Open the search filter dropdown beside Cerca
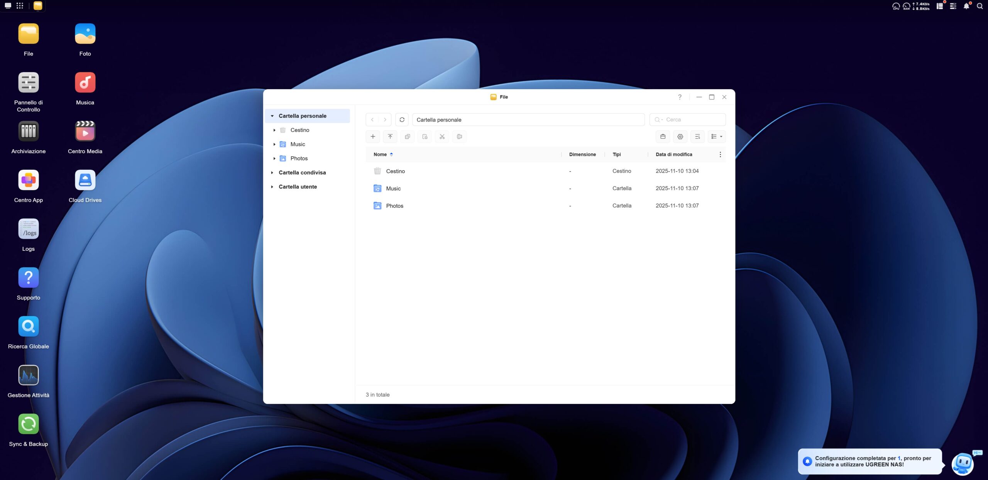 658,120
